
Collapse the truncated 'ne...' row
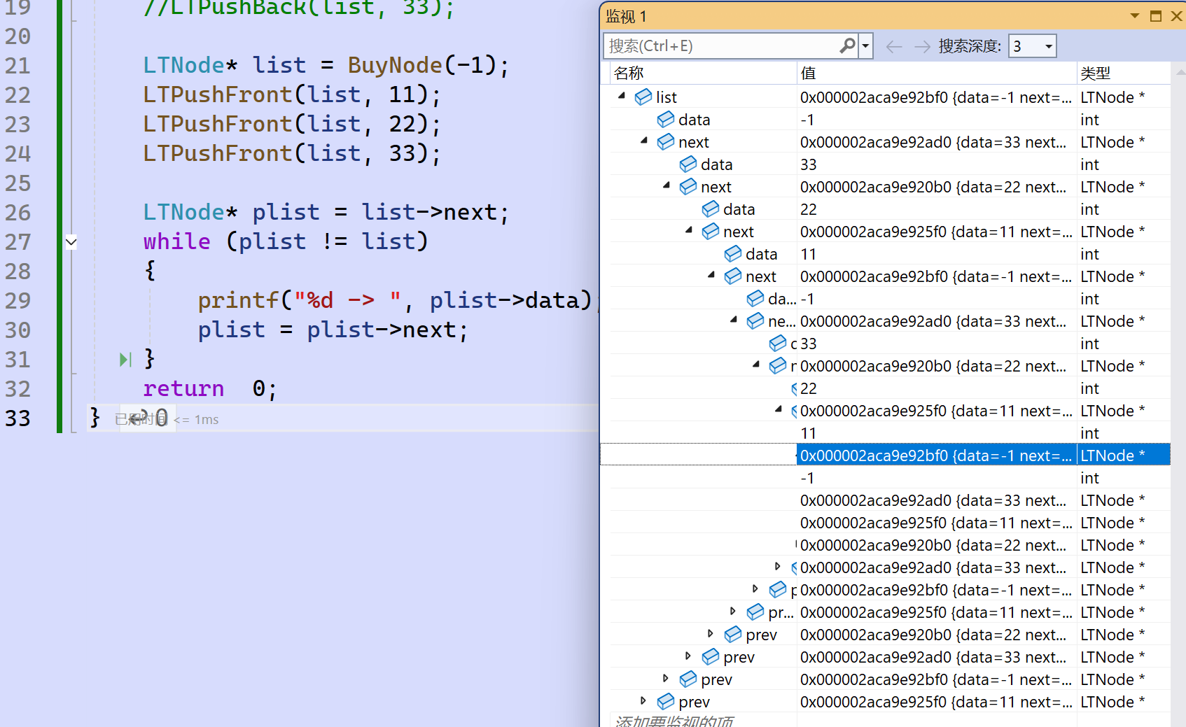[x=733, y=320]
